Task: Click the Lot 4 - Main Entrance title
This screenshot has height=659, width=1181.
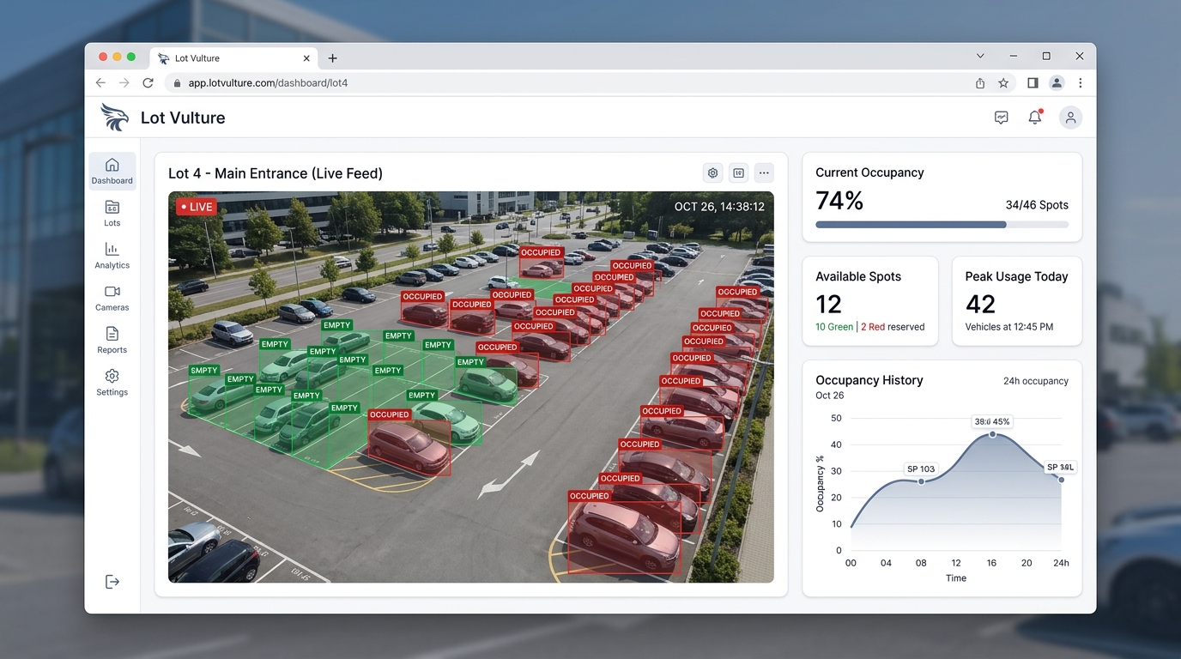Action: click(x=276, y=173)
